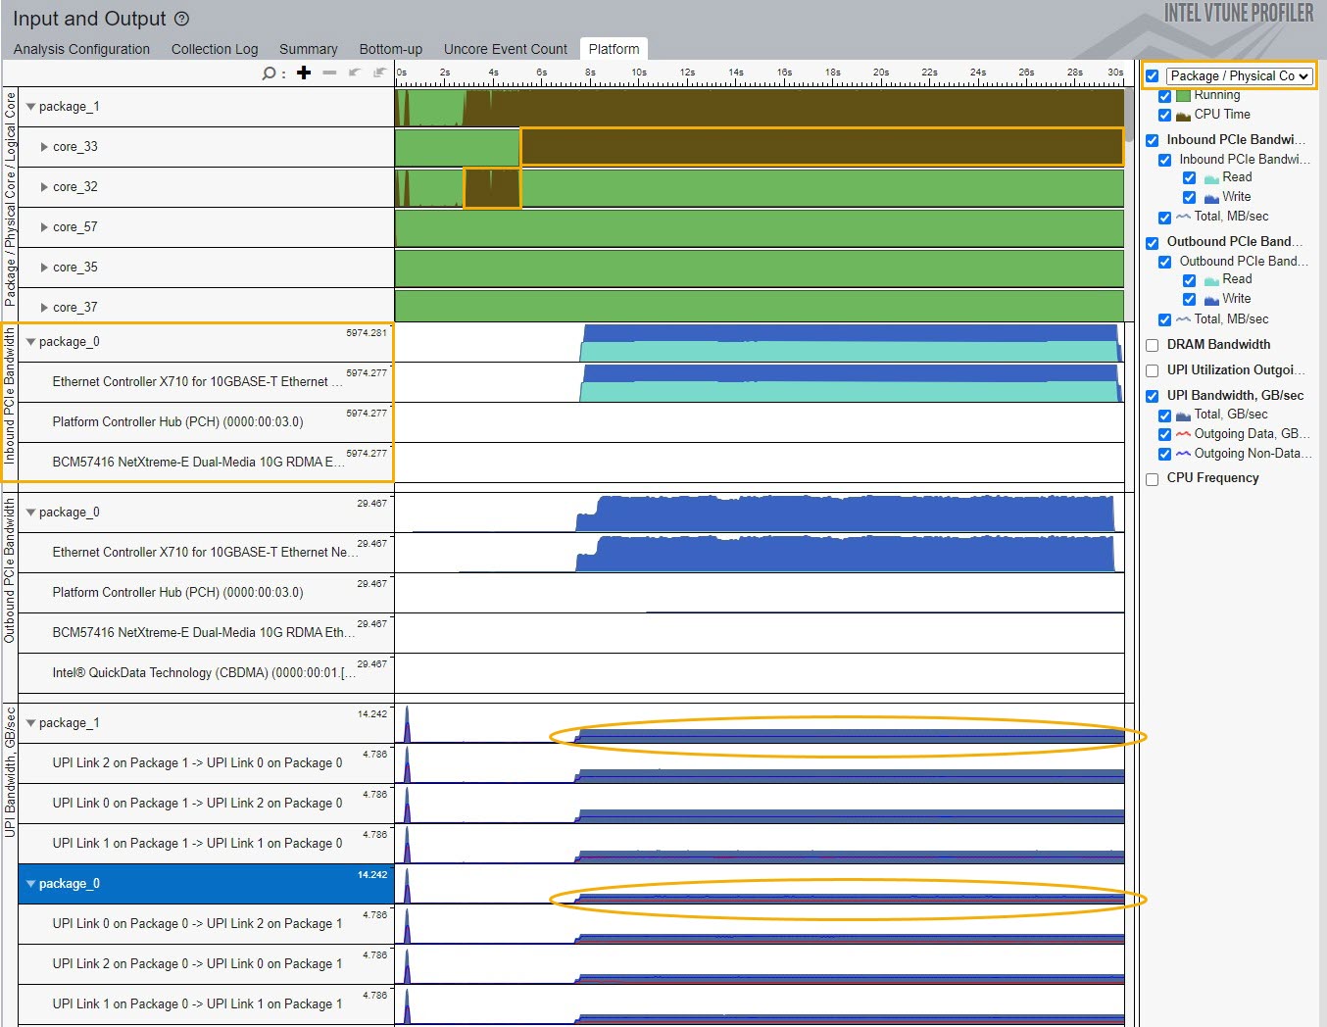Enable the CPU Frequency checkbox
The image size is (1327, 1027).
pos(1153,478)
